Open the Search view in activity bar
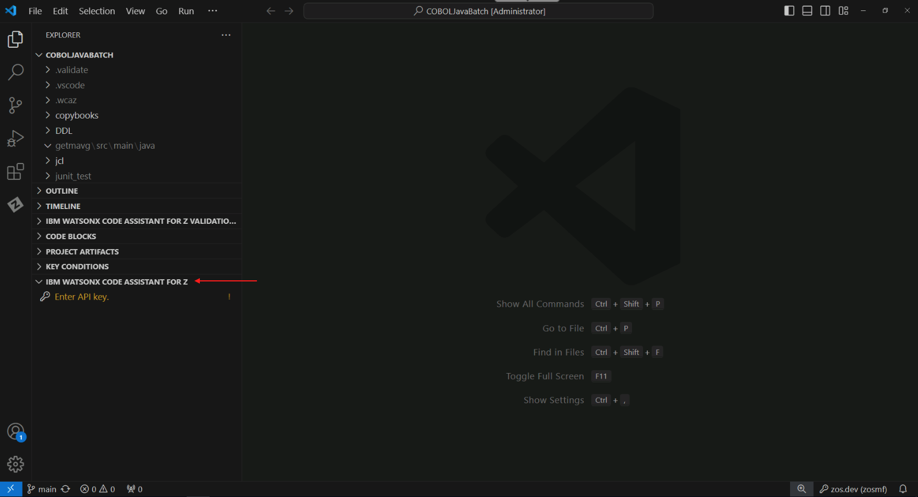This screenshot has height=497, width=918. (15, 72)
